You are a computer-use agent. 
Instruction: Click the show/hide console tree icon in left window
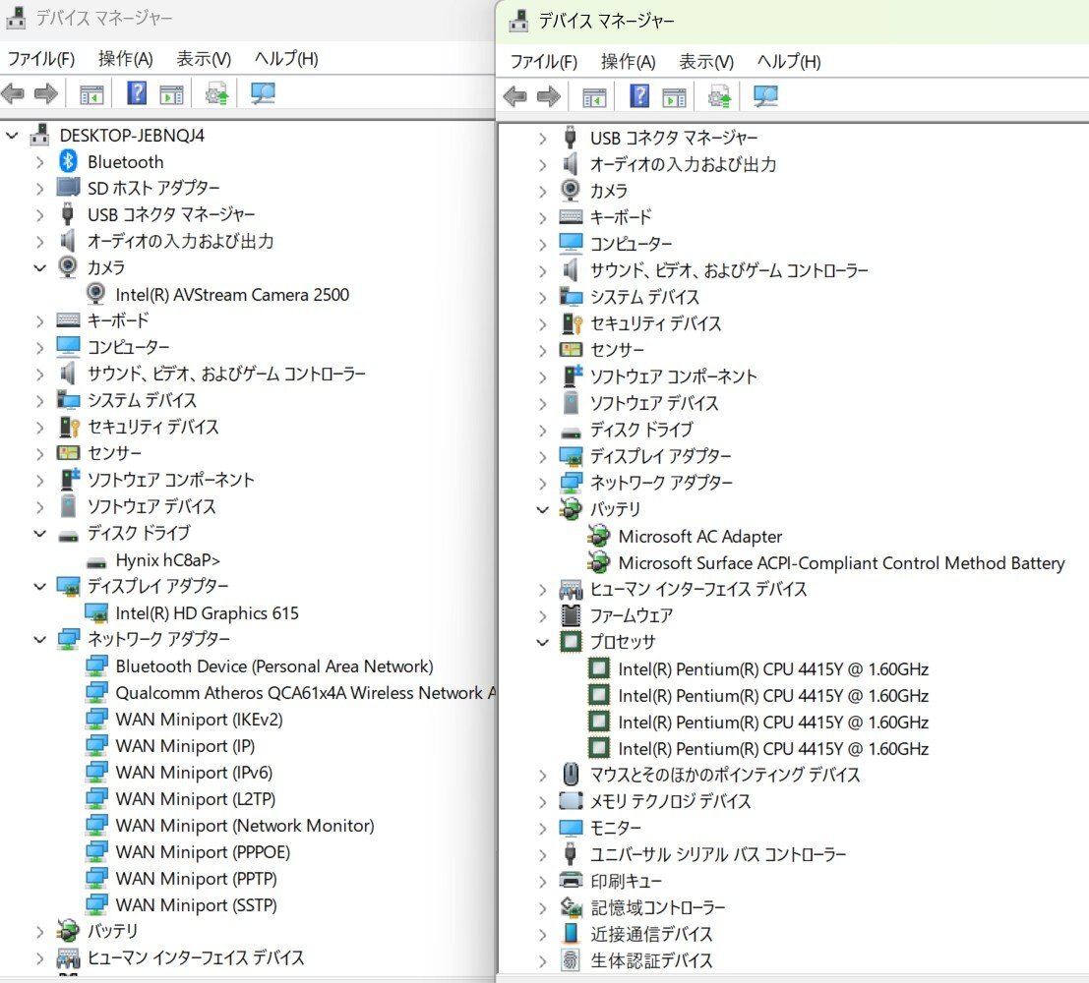pyautogui.click(x=91, y=93)
